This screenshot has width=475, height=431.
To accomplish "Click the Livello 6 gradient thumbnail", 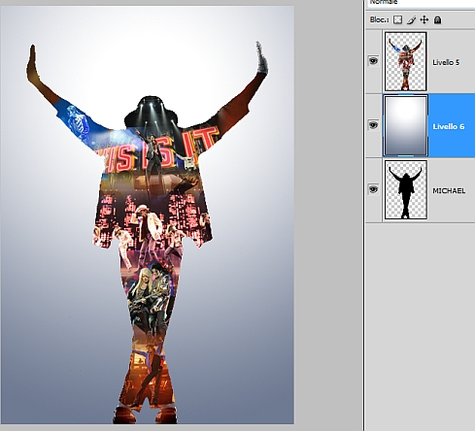I will click(405, 125).
